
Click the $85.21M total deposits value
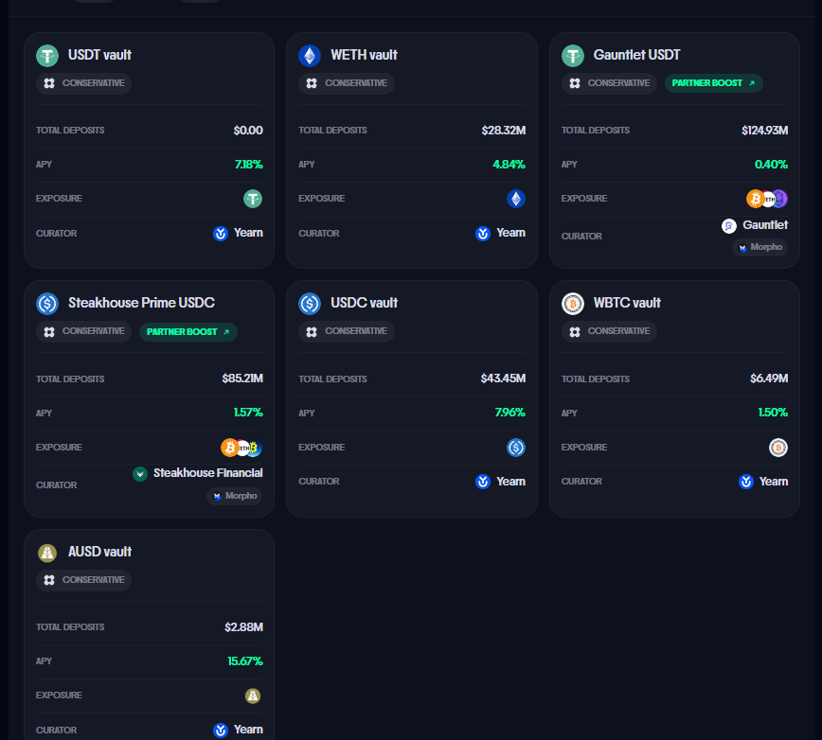(x=242, y=379)
